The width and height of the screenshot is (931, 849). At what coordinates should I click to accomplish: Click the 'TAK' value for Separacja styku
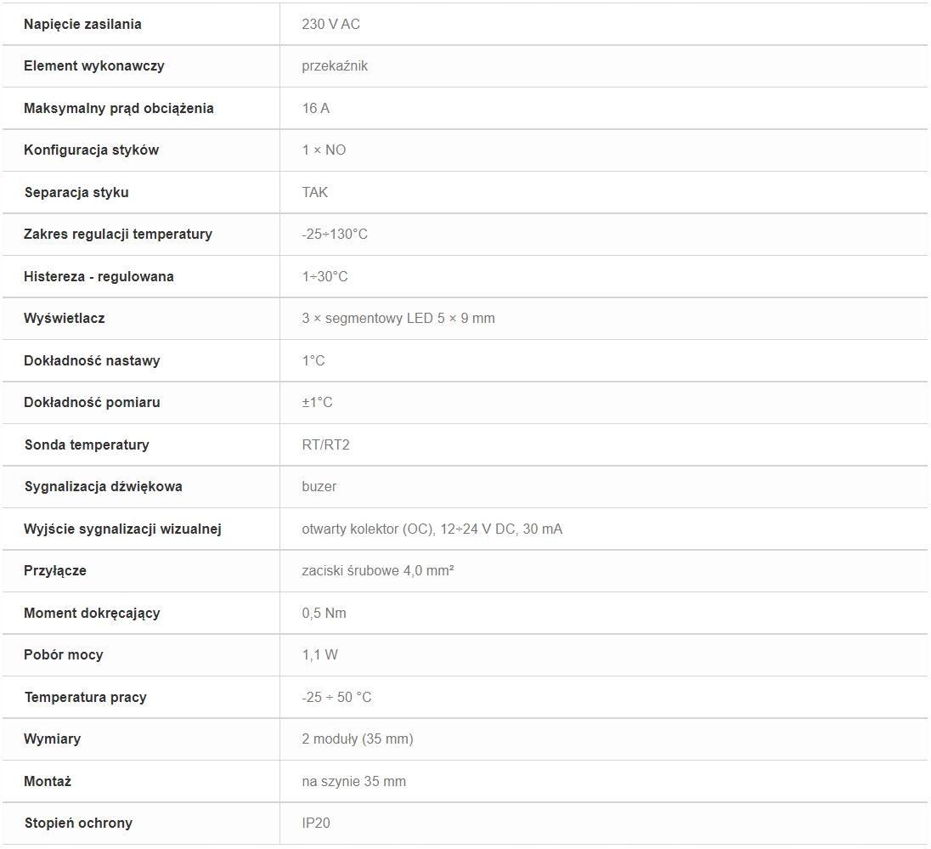pyautogui.click(x=314, y=192)
